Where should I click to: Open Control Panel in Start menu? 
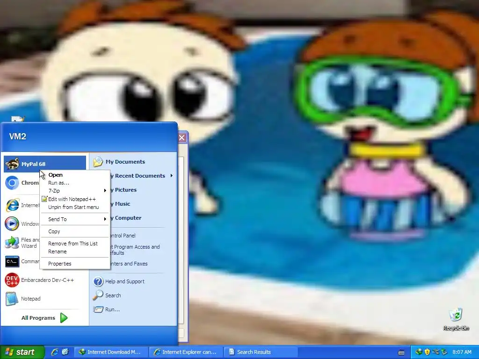(123, 236)
